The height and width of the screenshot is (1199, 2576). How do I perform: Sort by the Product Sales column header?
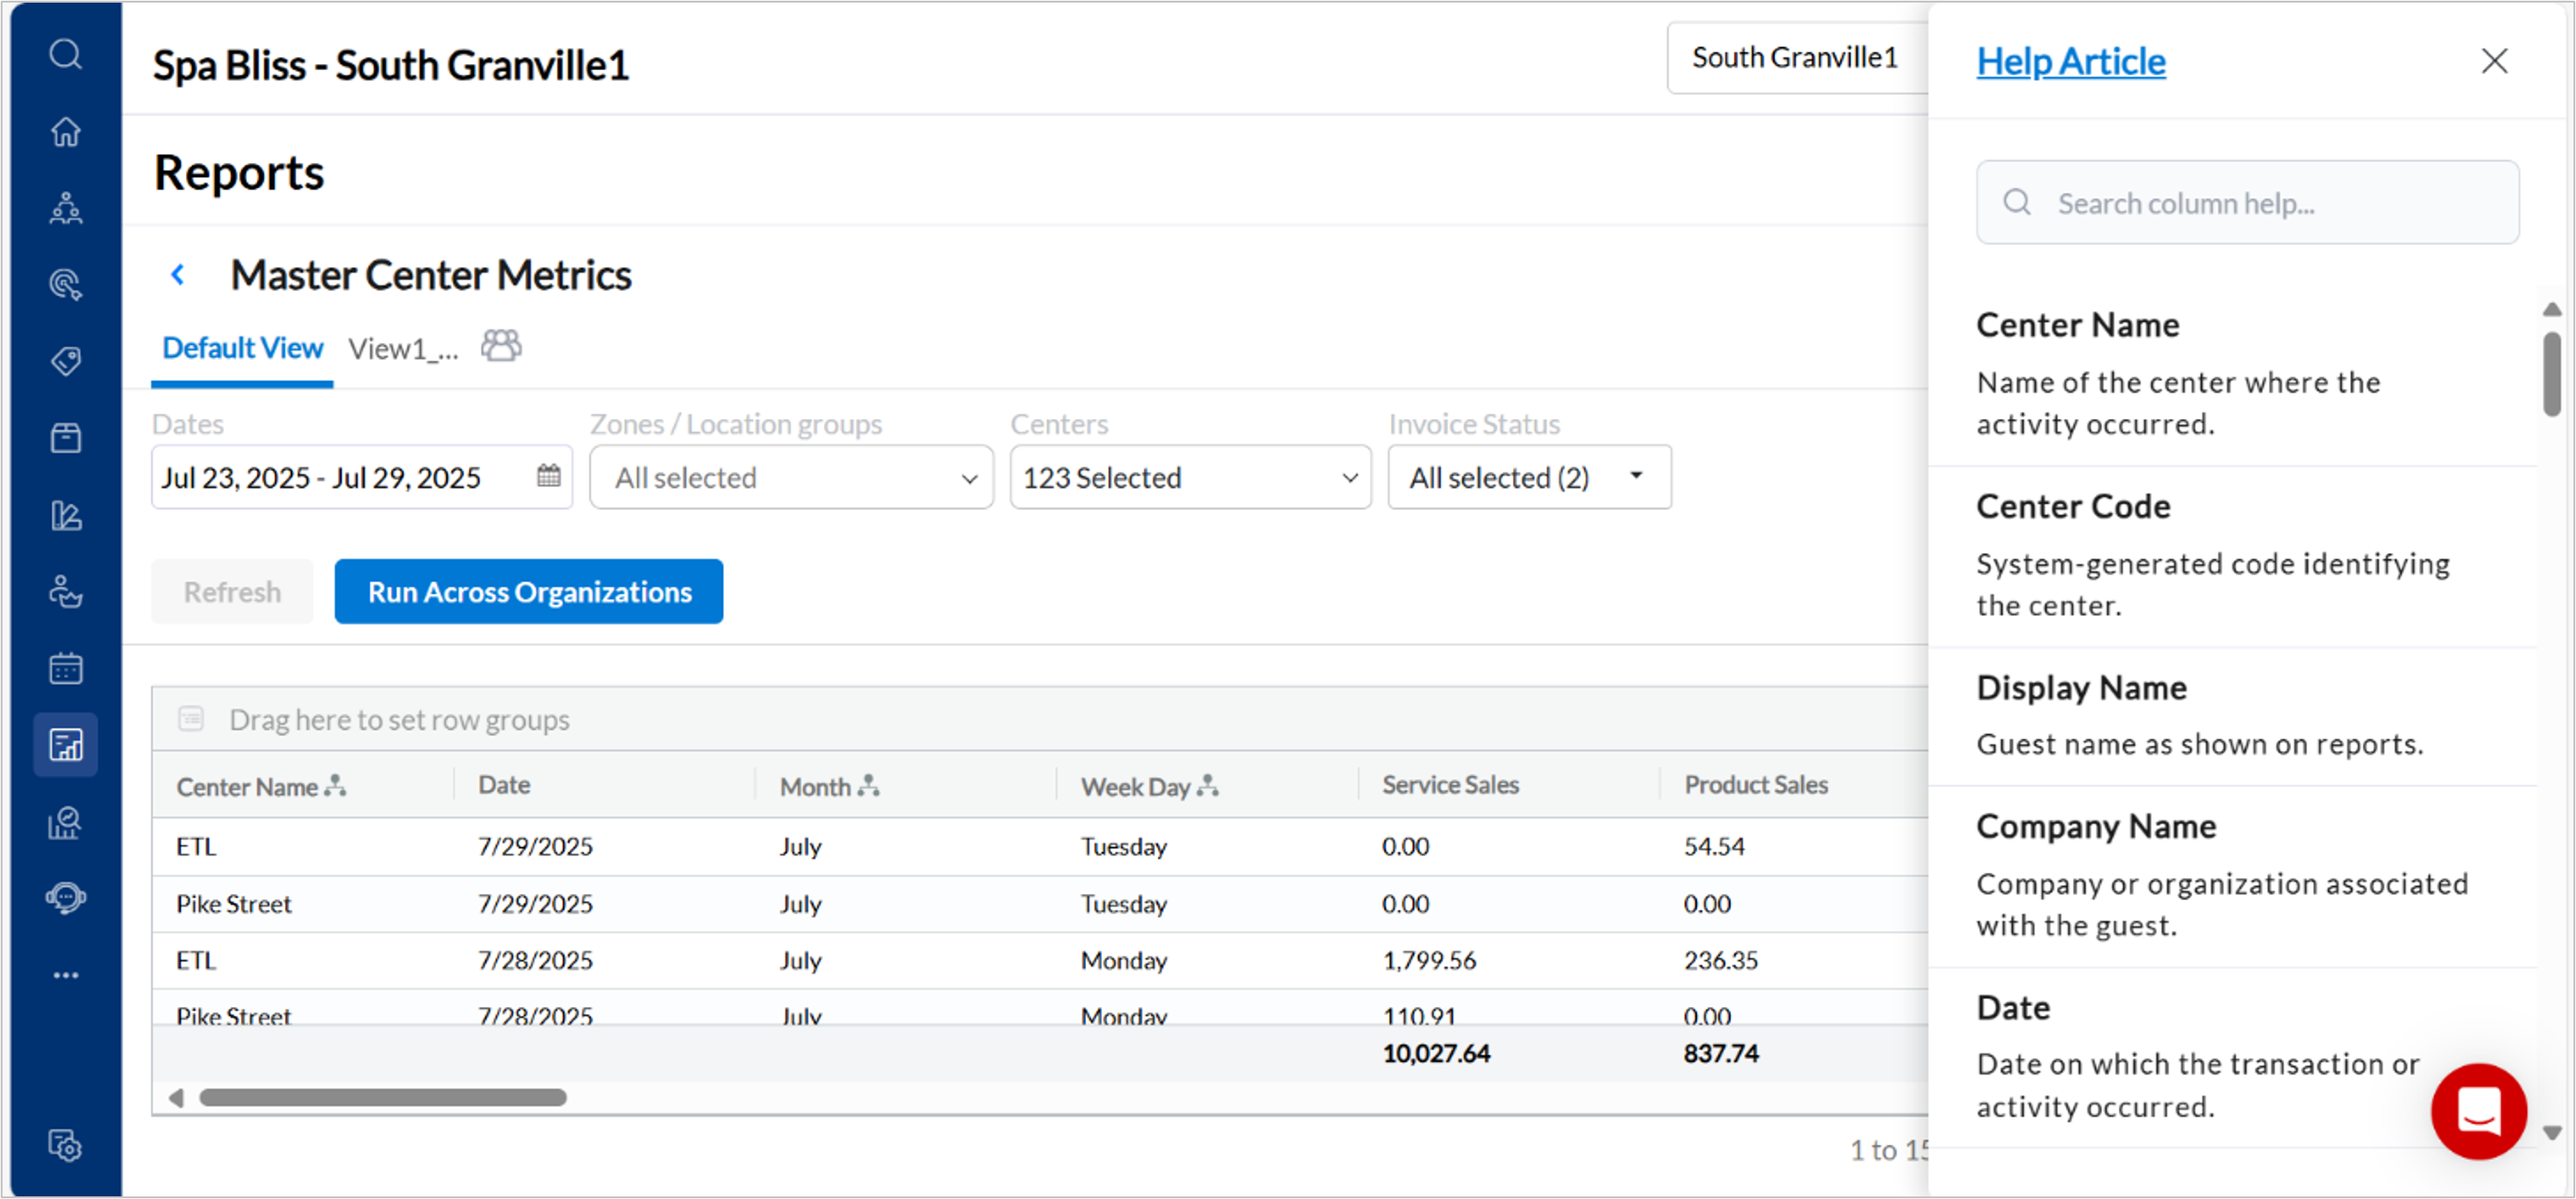(1756, 785)
